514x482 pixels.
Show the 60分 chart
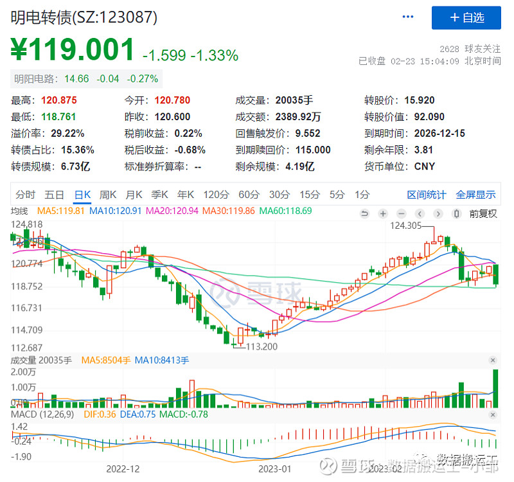249,195
